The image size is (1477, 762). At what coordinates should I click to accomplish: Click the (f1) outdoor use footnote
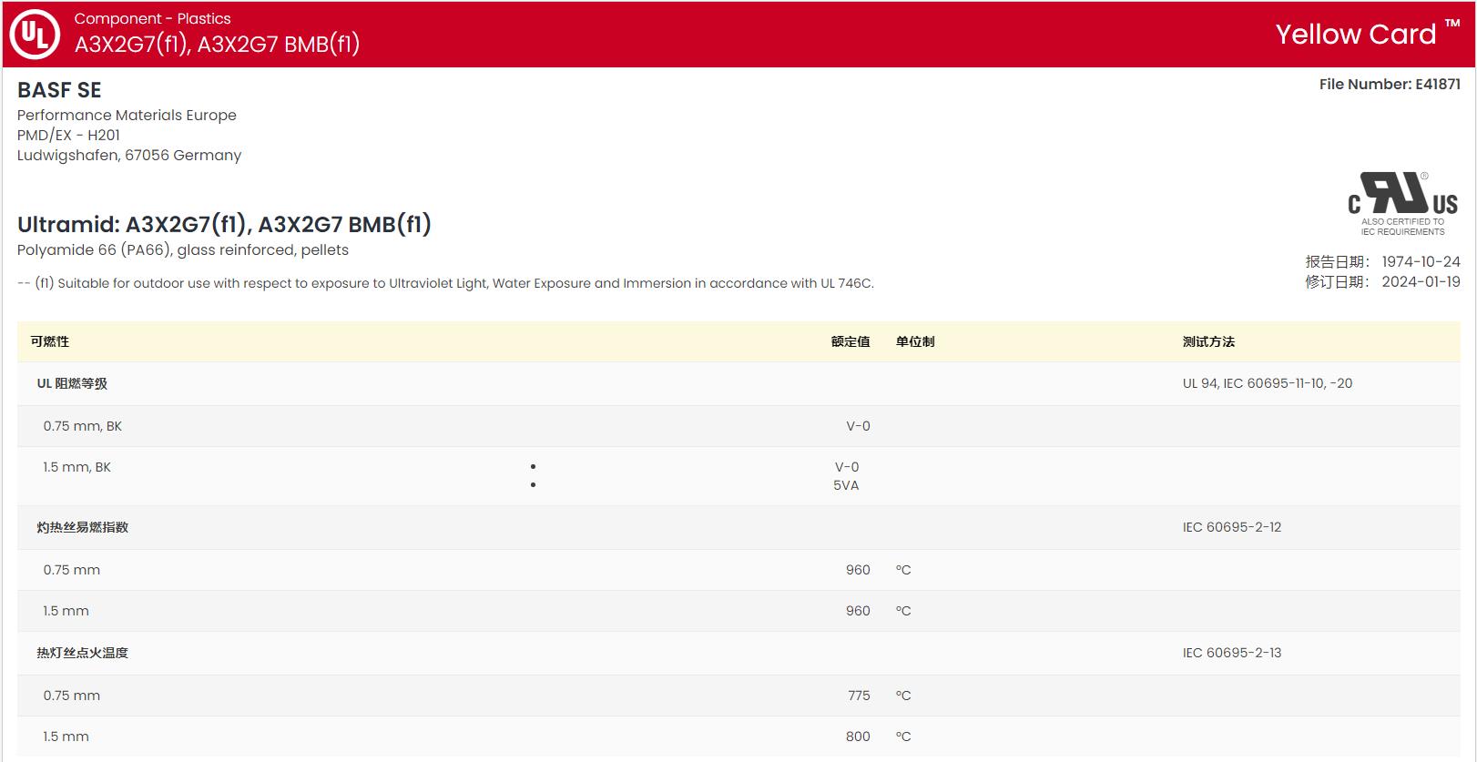click(x=445, y=283)
